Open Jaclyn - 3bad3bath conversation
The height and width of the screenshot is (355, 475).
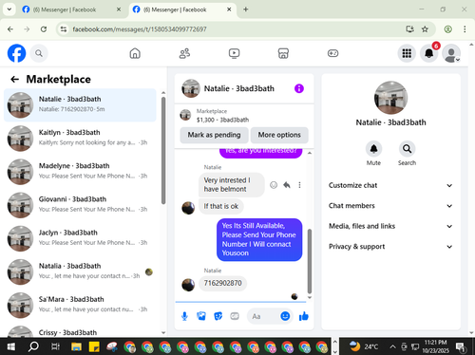80,238
